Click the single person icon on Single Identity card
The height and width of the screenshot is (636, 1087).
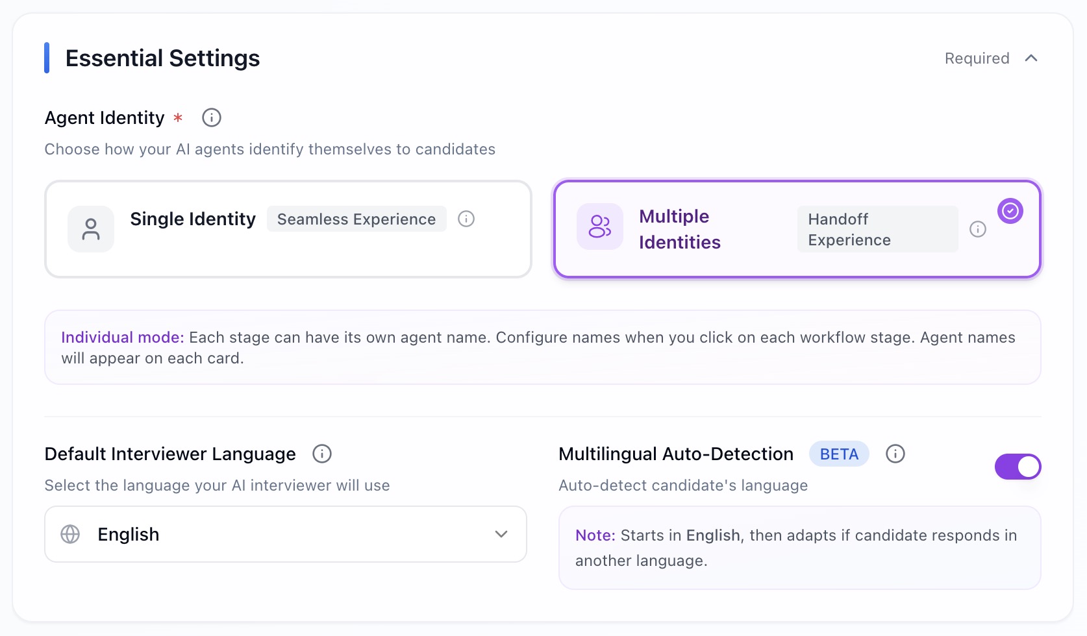pos(91,229)
